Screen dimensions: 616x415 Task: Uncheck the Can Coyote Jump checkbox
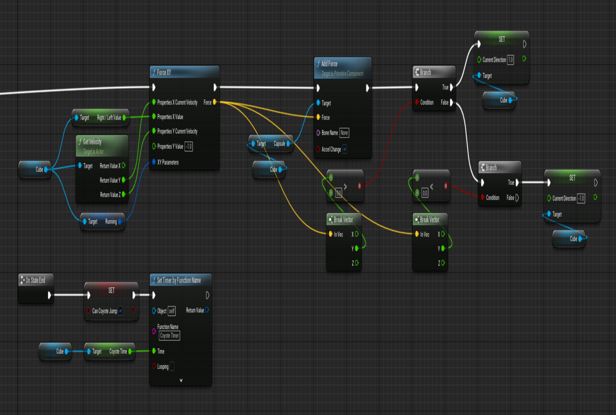[121, 311]
